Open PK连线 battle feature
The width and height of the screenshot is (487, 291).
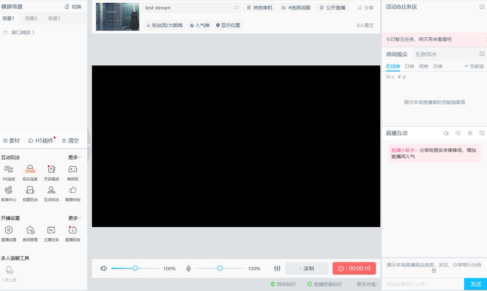pos(9,173)
